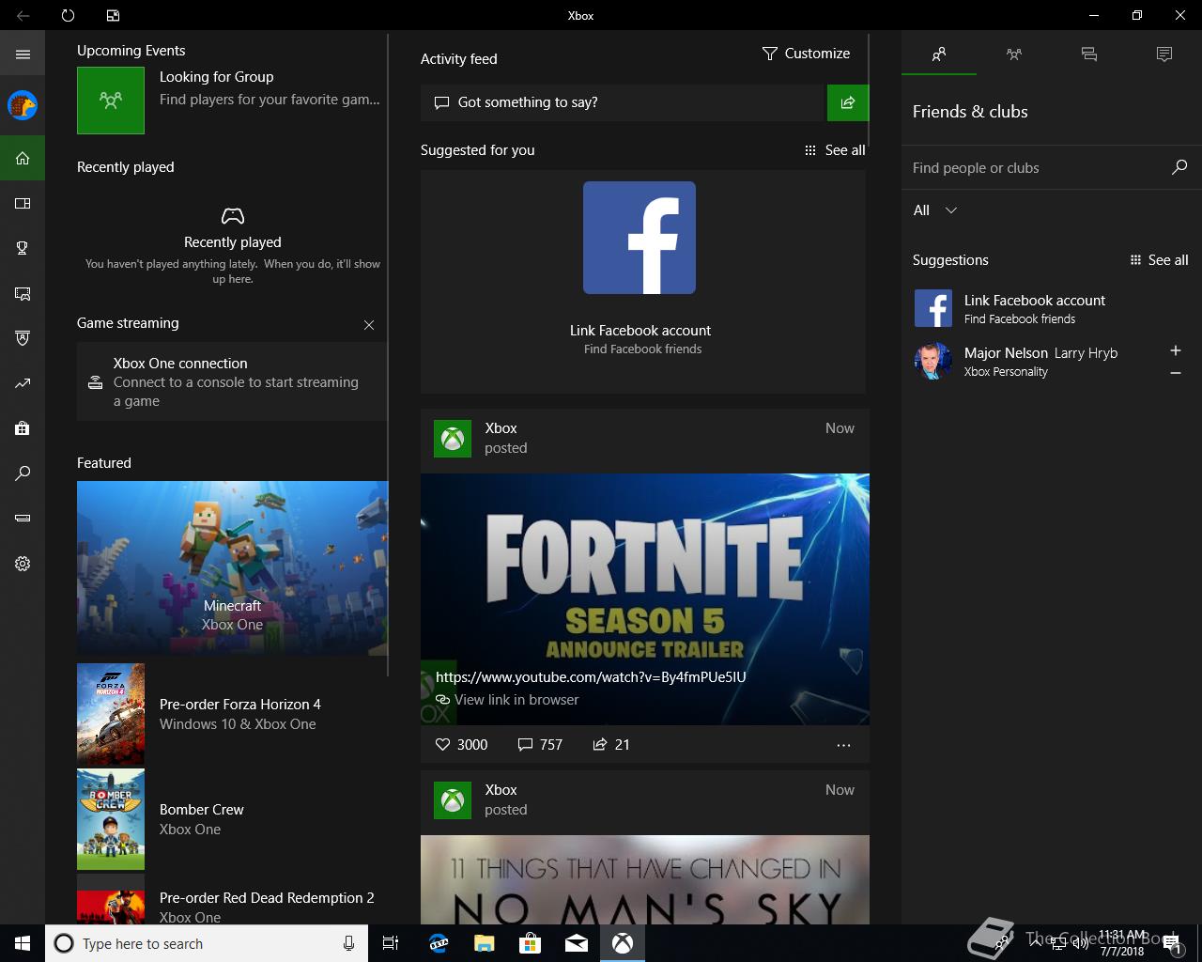Open Link Facebook account in Suggestions
Screen dimensions: 1202x962
coord(1052,308)
